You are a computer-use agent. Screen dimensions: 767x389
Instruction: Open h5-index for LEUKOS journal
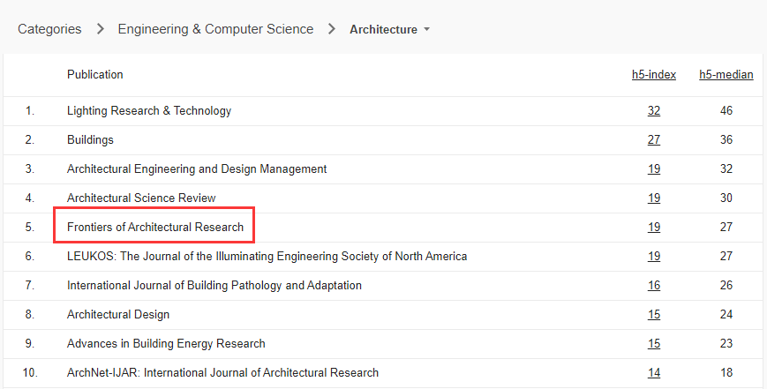tap(654, 257)
